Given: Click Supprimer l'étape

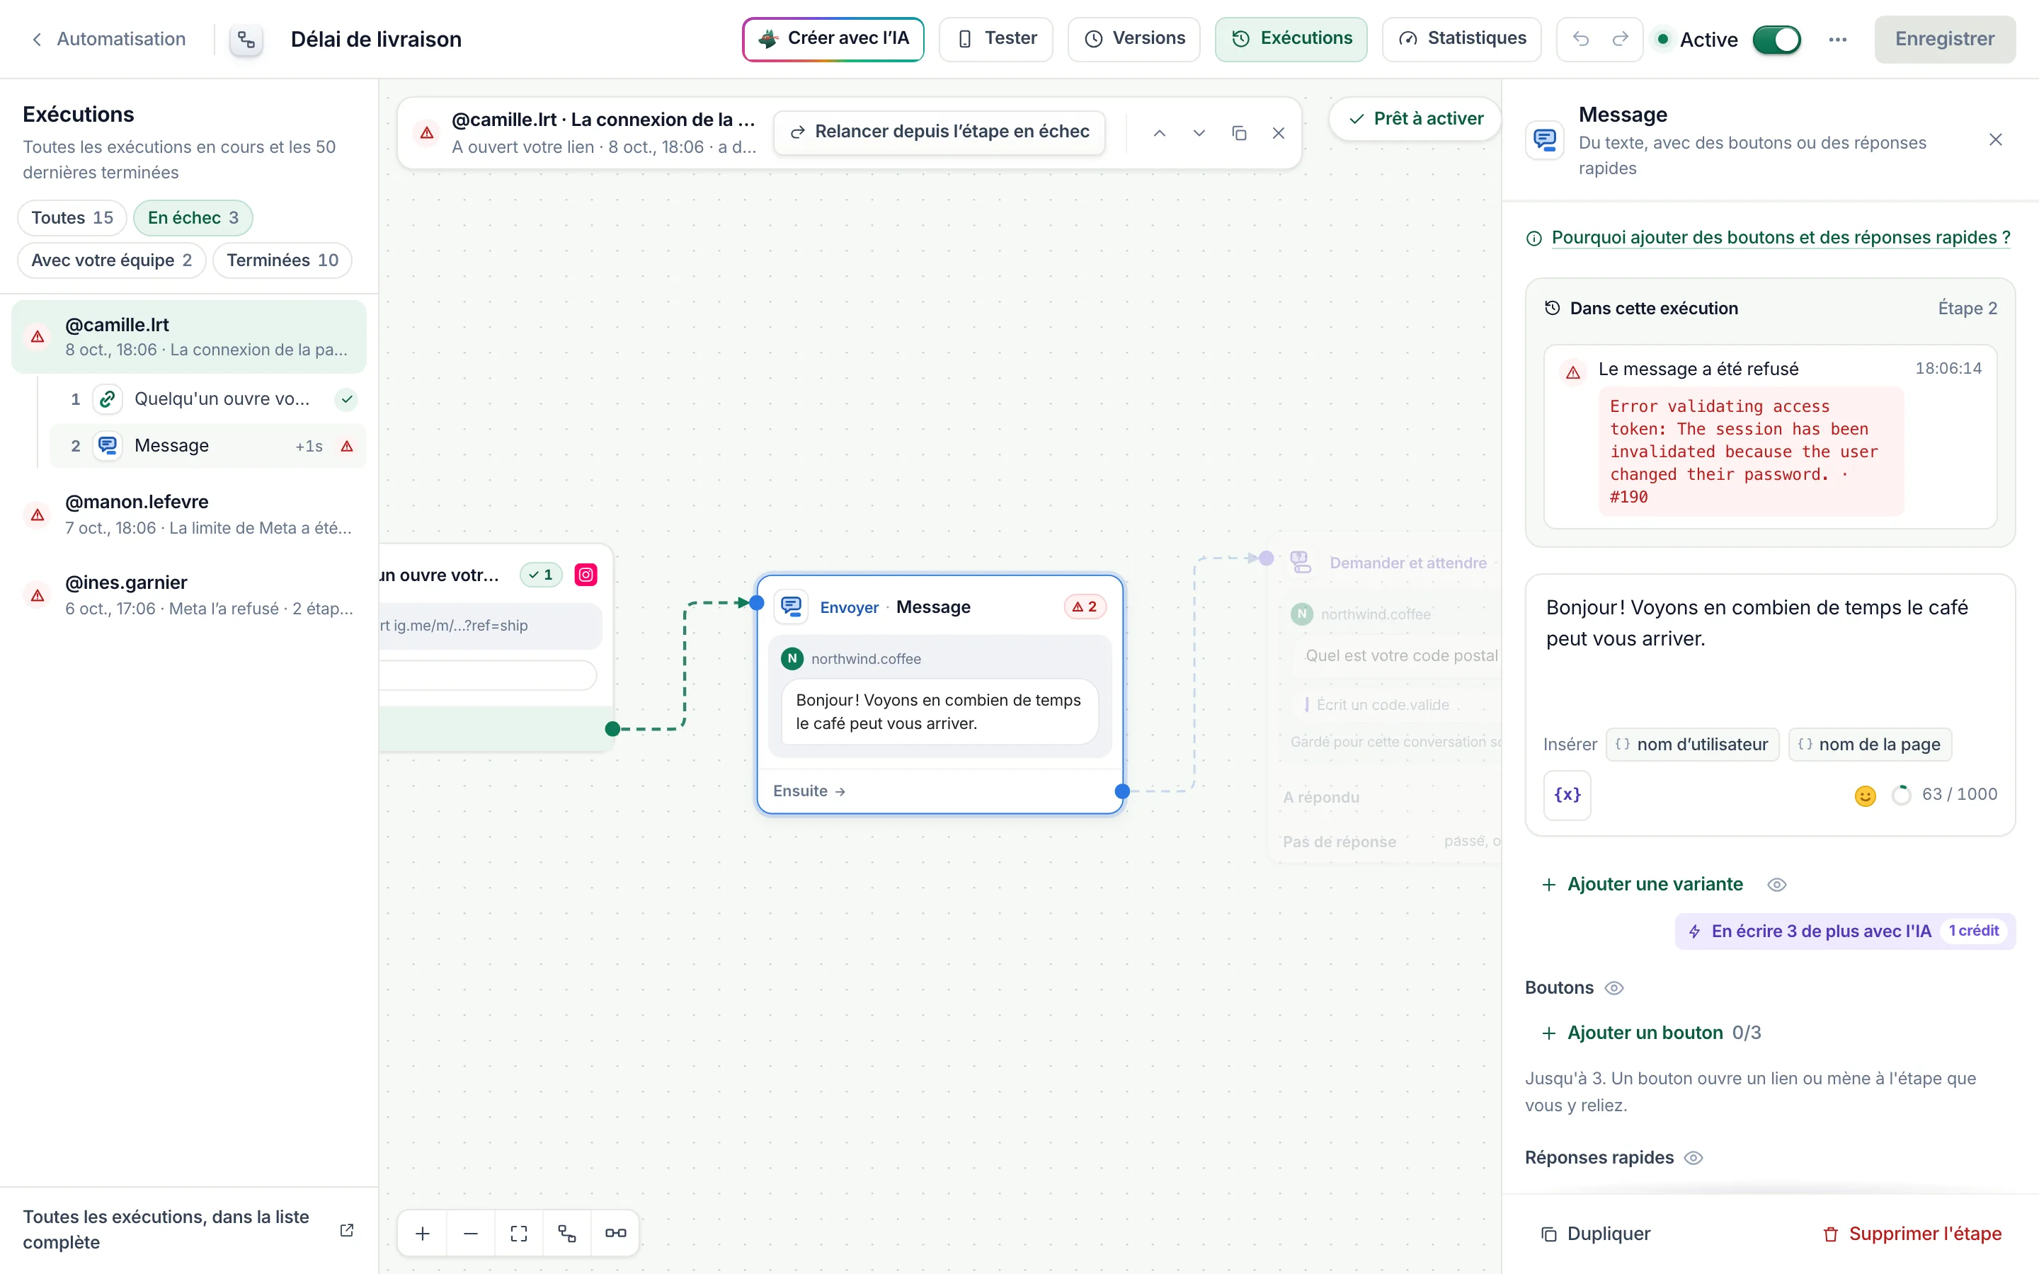Looking at the screenshot, I should (x=1911, y=1234).
